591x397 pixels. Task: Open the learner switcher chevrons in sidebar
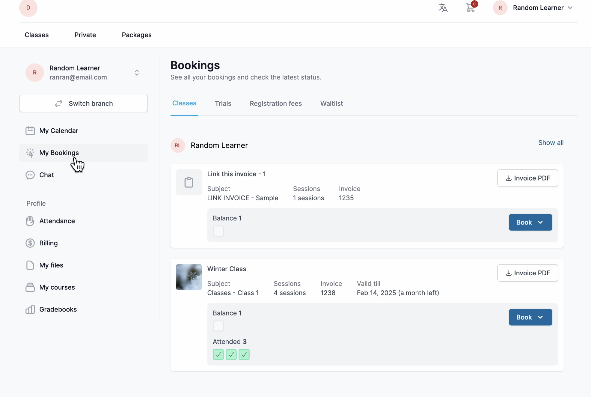pyautogui.click(x=137, y=73)
